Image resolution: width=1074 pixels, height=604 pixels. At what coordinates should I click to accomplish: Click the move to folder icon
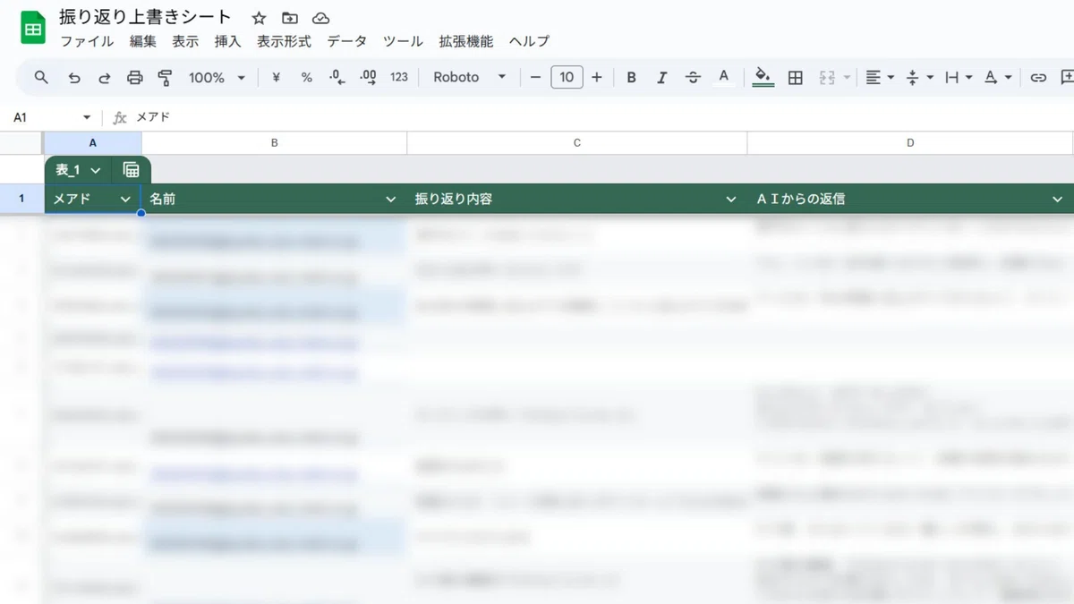coord(290,18)
